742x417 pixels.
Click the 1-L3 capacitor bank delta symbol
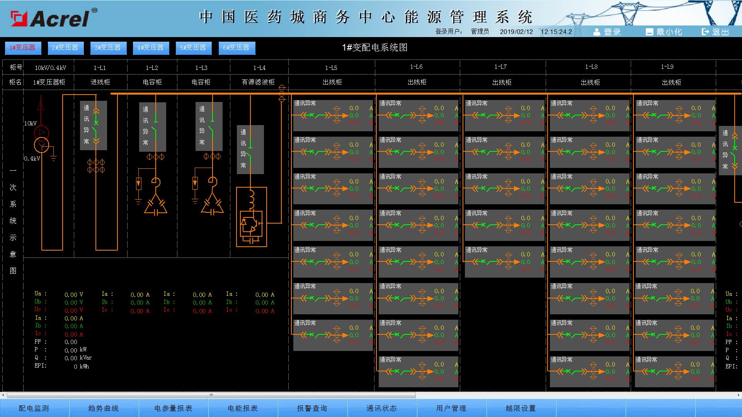tap(212, 205)
